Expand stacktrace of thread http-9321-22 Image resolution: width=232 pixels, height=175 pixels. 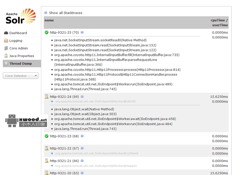coord(82,148)
